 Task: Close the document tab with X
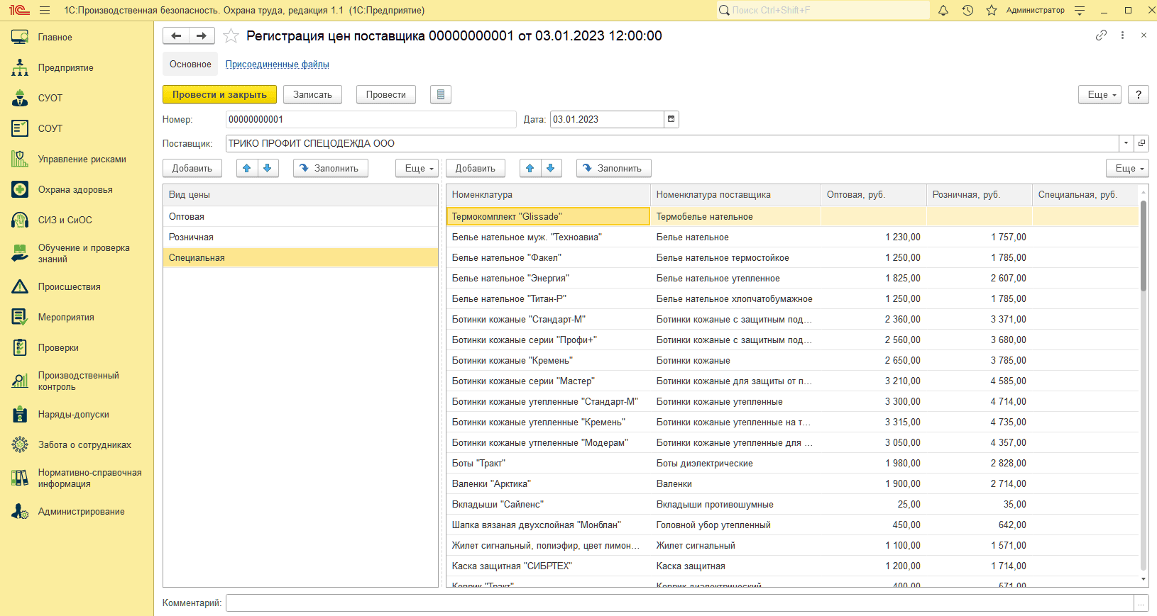point(1144,35)
